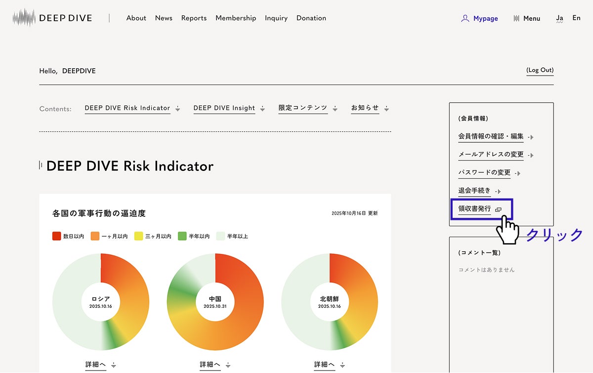
Task: Click the arrow icon next to パスワードの変更
Action: pyautogui.click(x=517, y=173)
